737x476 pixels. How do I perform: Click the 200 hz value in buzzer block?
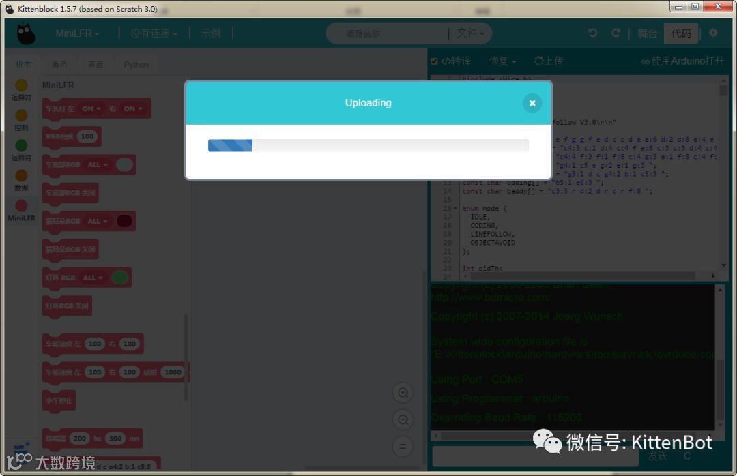[x=79, y=438]
